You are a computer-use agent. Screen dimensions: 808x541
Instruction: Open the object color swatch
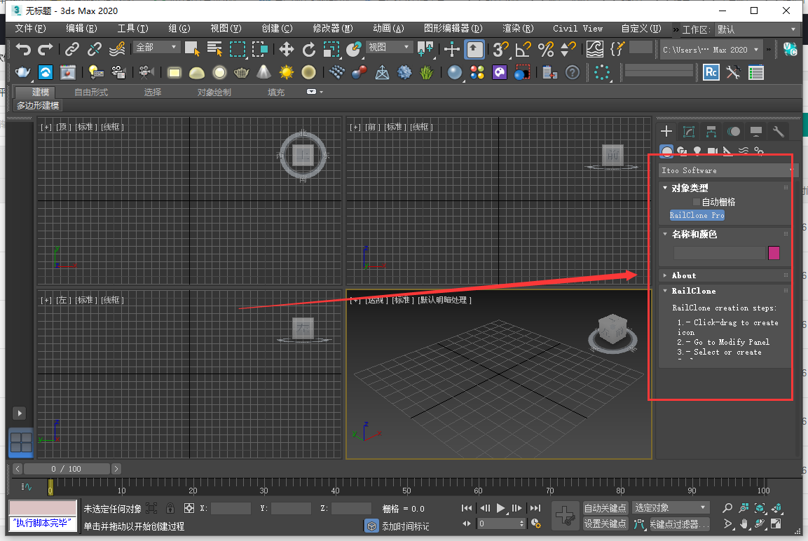tap(774, 252)
